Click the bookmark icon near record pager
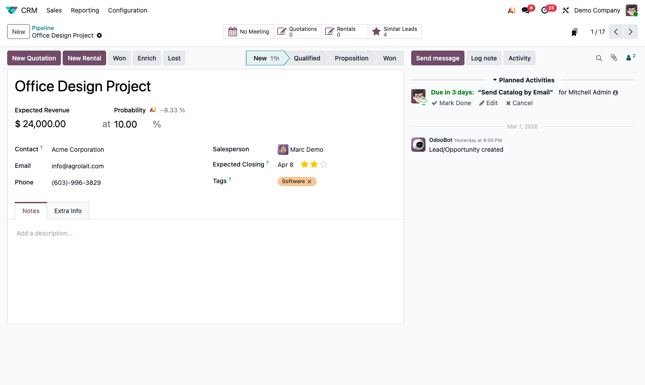Image resolution: width=645 pixels, height=385 pixels. click(574, 32)
